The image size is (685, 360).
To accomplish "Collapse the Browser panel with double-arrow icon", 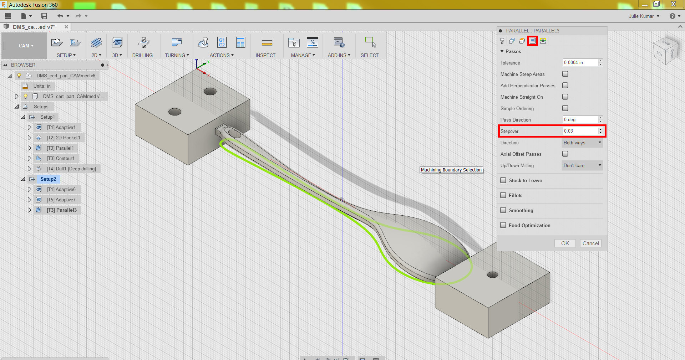I will (x=5, y=65).
